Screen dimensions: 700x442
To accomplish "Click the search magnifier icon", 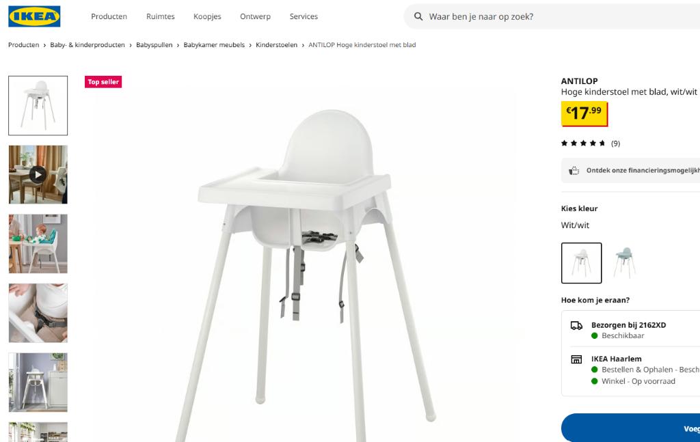I will (418, 16).
